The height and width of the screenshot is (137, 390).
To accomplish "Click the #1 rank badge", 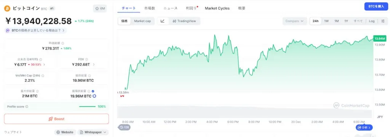I will click(x=52, y=8).
